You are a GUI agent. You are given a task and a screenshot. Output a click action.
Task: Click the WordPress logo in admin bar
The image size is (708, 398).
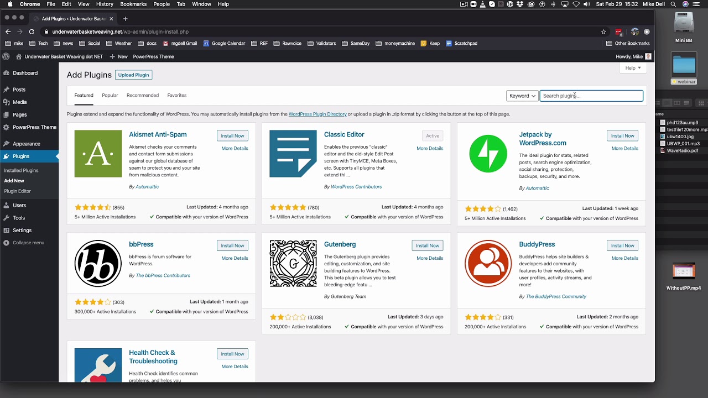tap(6, 56)
